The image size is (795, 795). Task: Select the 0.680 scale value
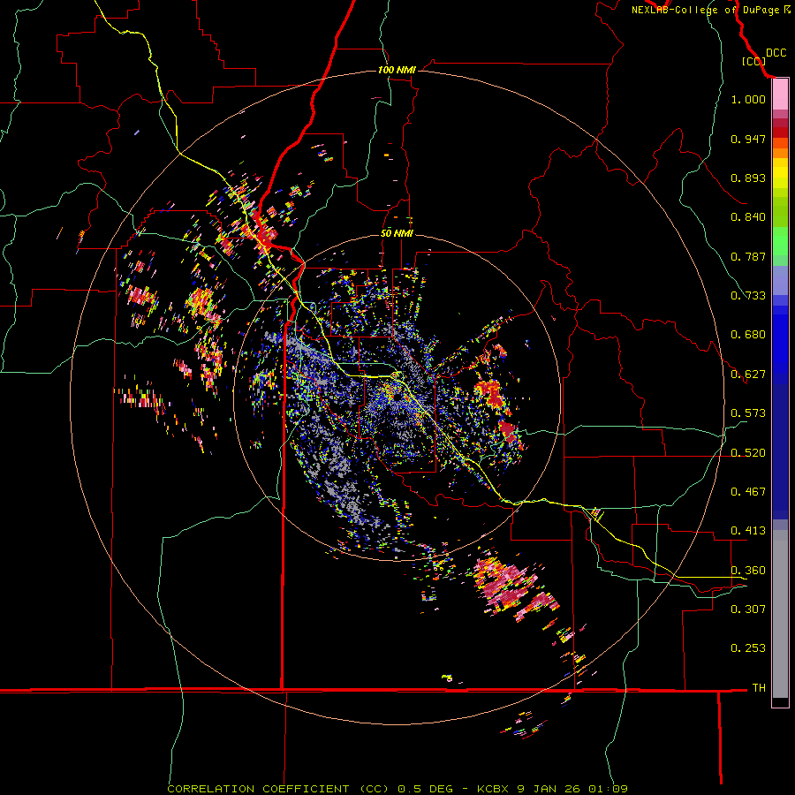pyautogui.click(x=748, y=335)
